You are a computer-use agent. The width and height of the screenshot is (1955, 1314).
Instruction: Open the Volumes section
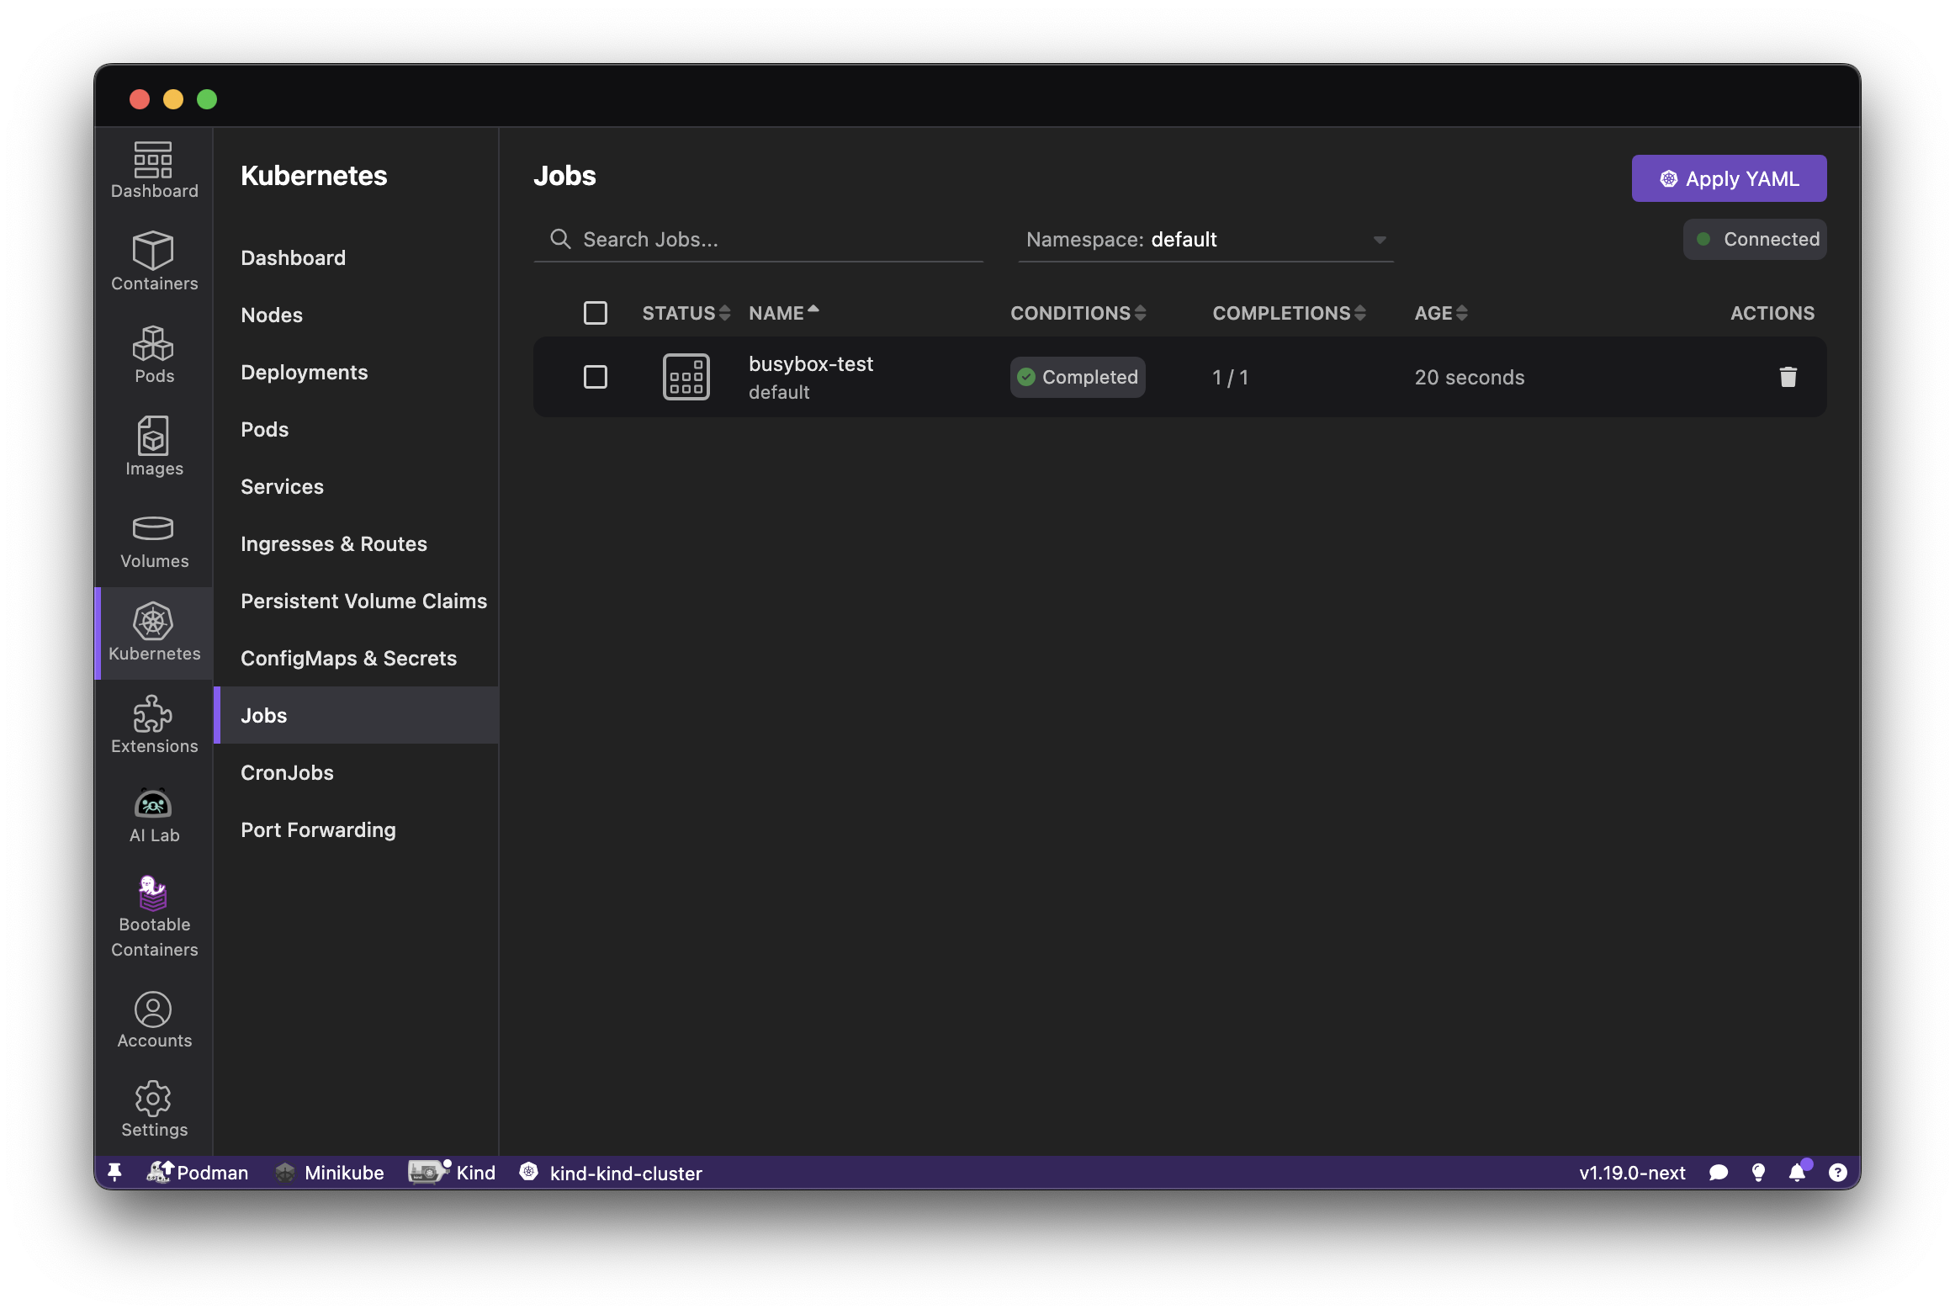coord(154,541)
